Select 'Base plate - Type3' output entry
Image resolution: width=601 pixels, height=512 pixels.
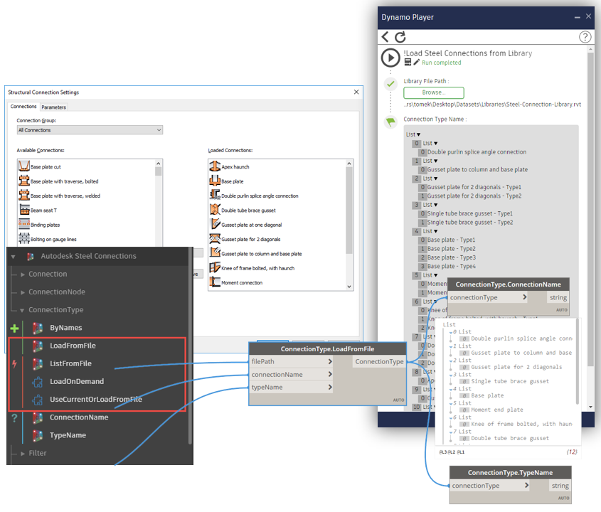tap(452, 257)
